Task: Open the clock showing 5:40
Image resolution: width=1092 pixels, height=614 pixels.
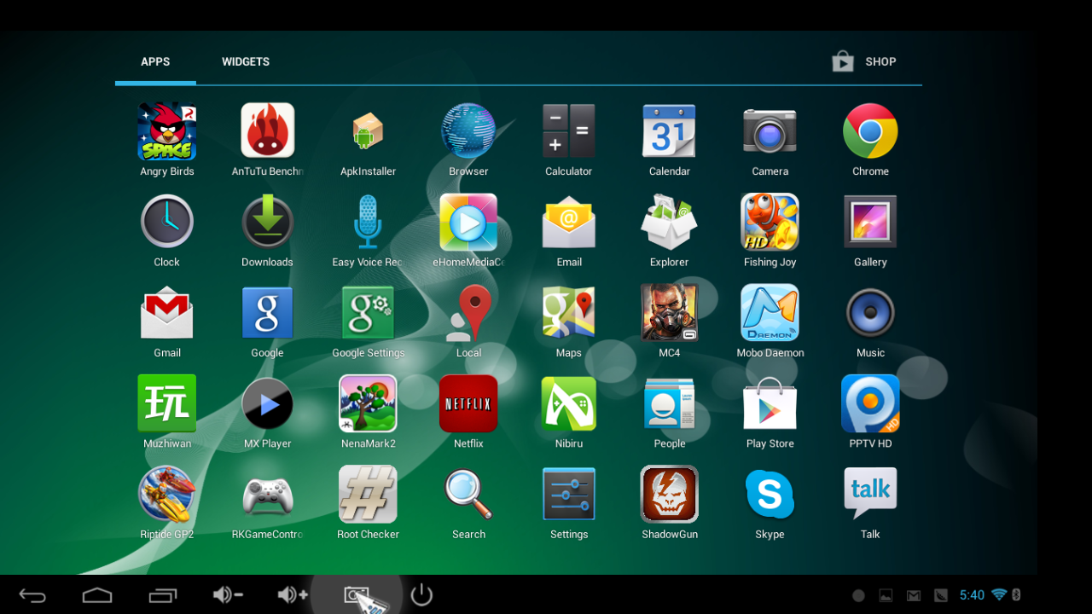Action: pos(972,595)
